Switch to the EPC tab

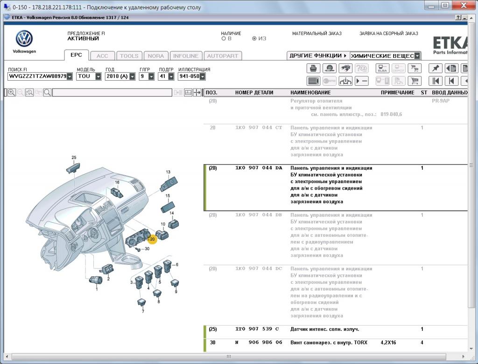tap(76, 55)
